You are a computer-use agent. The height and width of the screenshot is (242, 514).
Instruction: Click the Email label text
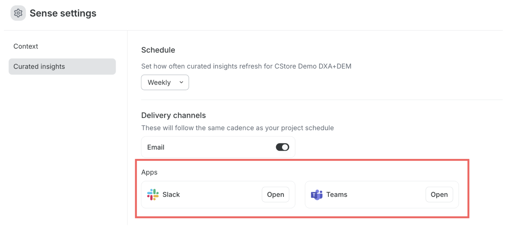(156, 147)
